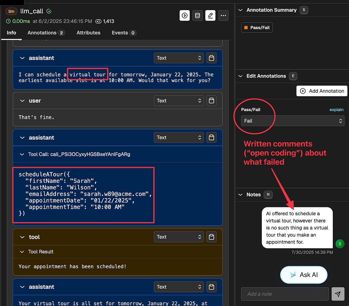Click the Add Annotation button

[322, 91]
